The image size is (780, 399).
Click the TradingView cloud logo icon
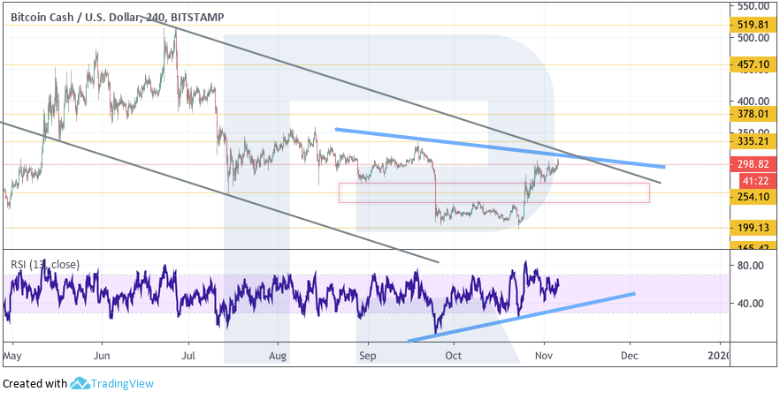81,384
